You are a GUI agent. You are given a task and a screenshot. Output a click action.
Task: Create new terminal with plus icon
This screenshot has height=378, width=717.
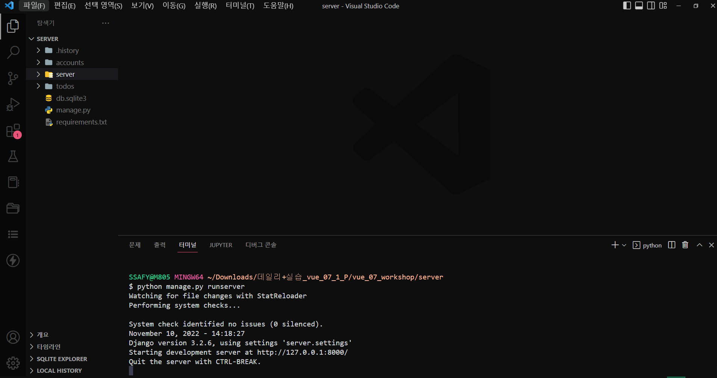pos(615,245)
